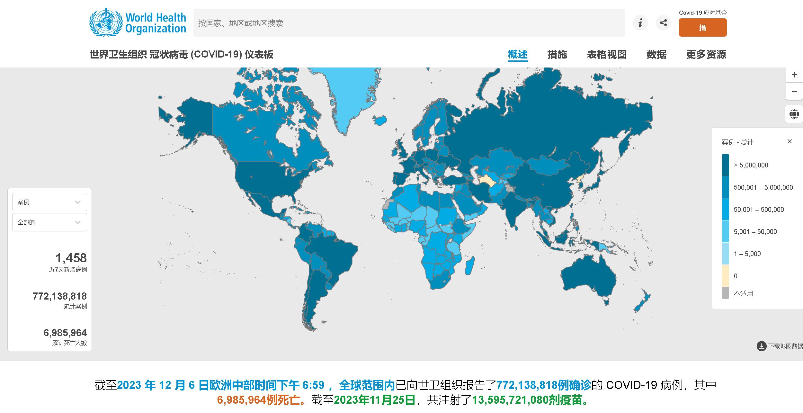Select the 概述 tab
This screenshot has height=413, width=803.
point(518,54)
